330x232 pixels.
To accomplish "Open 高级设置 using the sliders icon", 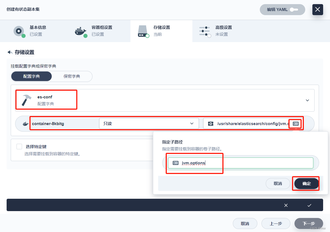I will click(x=205, y=31).
